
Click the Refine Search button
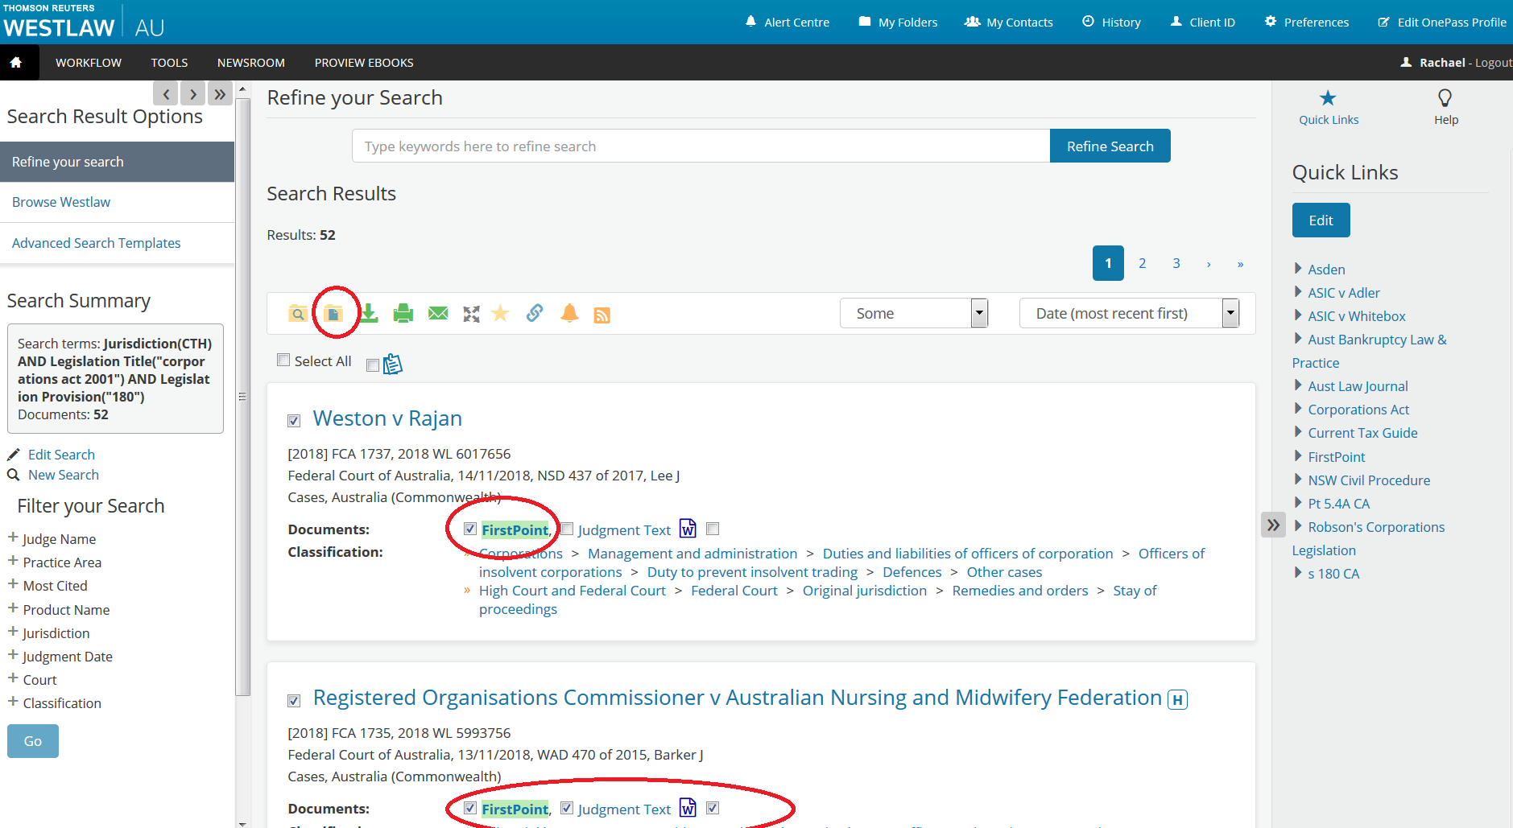click(1110, 146)
